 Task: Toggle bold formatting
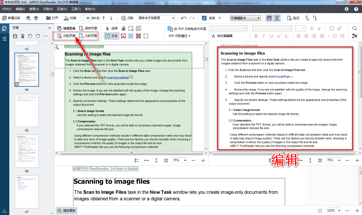(256, 36)
